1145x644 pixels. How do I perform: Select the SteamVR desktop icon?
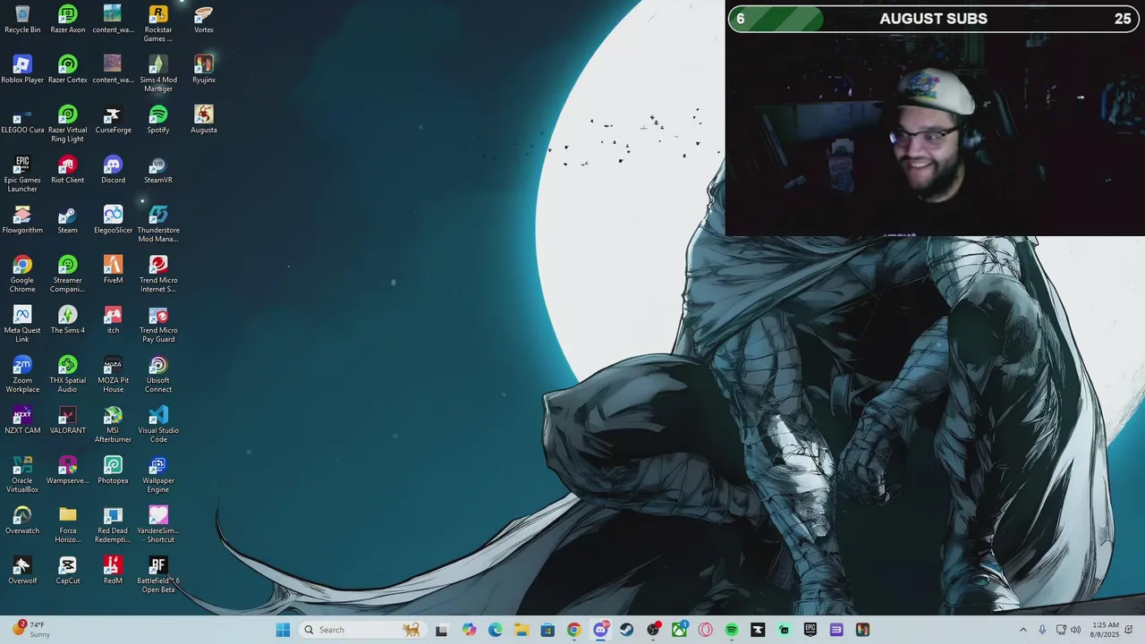(x=158, y=169)
